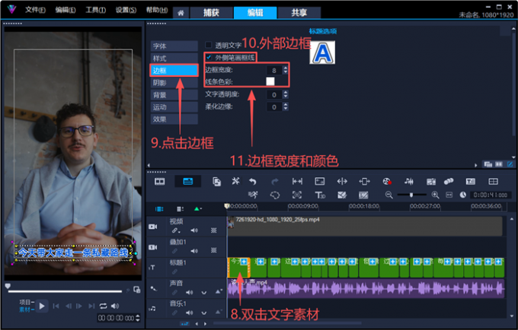Switch to the 捕获 tab
518x330 pixels.
click(x=211, y=13)
